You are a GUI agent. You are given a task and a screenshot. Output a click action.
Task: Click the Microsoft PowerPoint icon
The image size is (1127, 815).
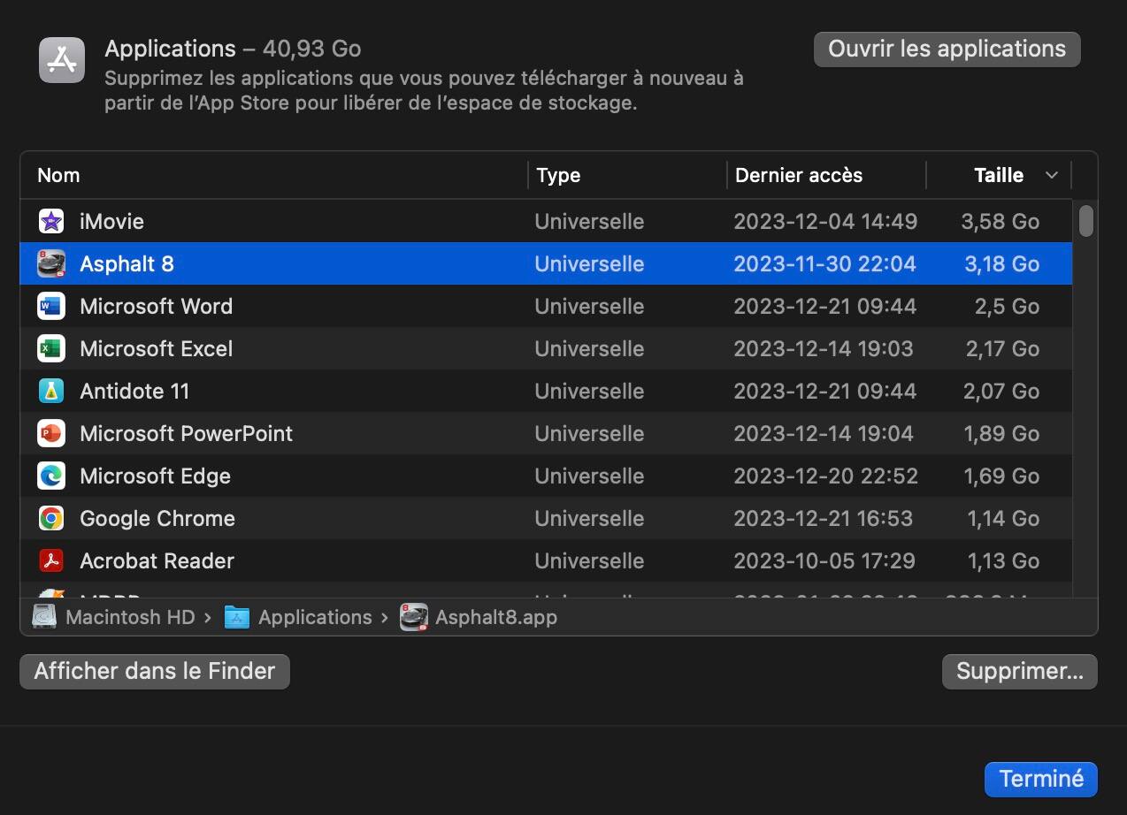coord(51,433)
